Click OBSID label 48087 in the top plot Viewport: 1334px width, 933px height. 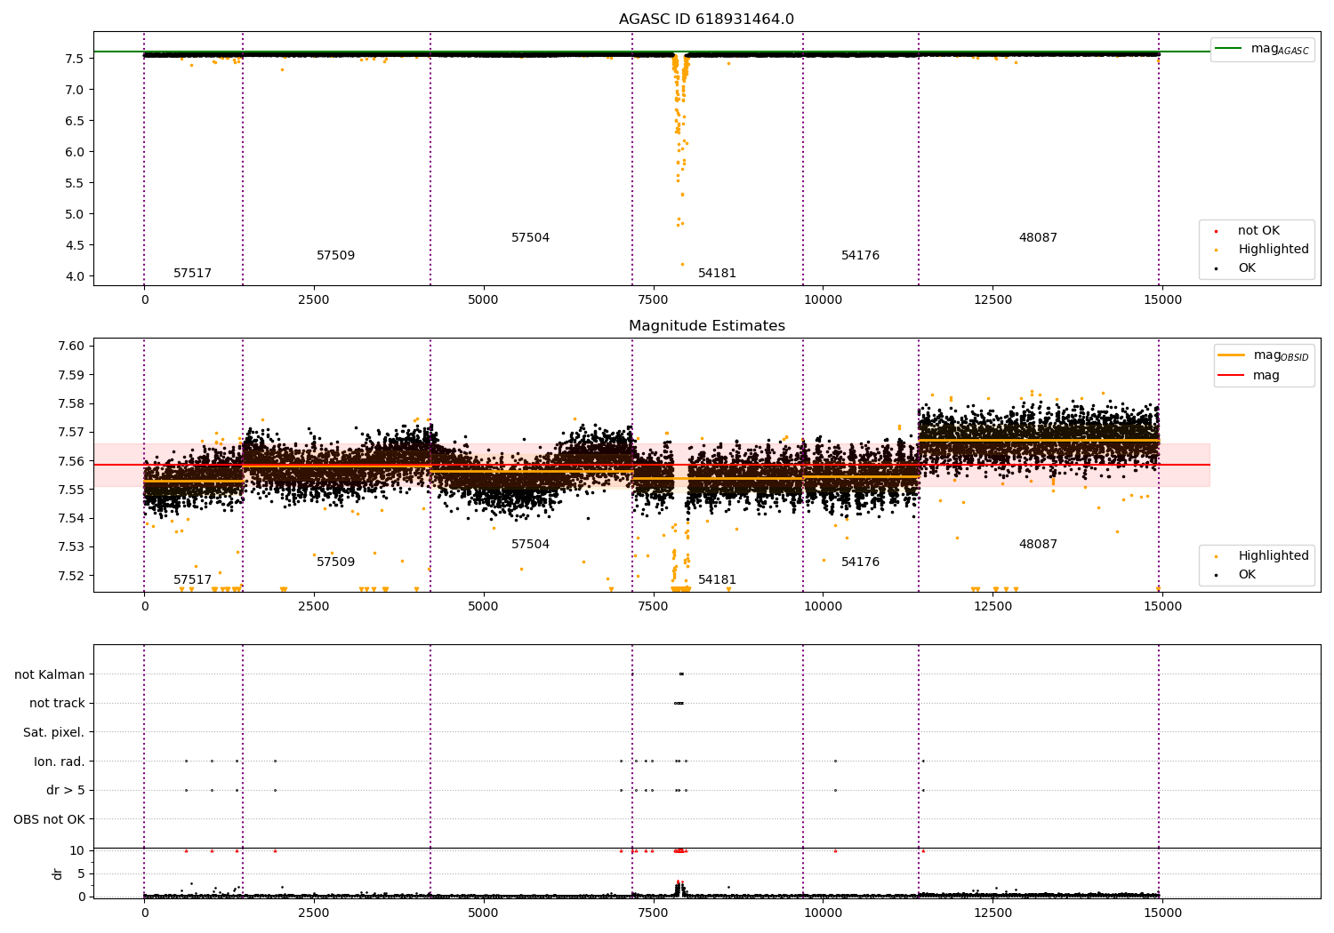click(x=1038, y=238)
